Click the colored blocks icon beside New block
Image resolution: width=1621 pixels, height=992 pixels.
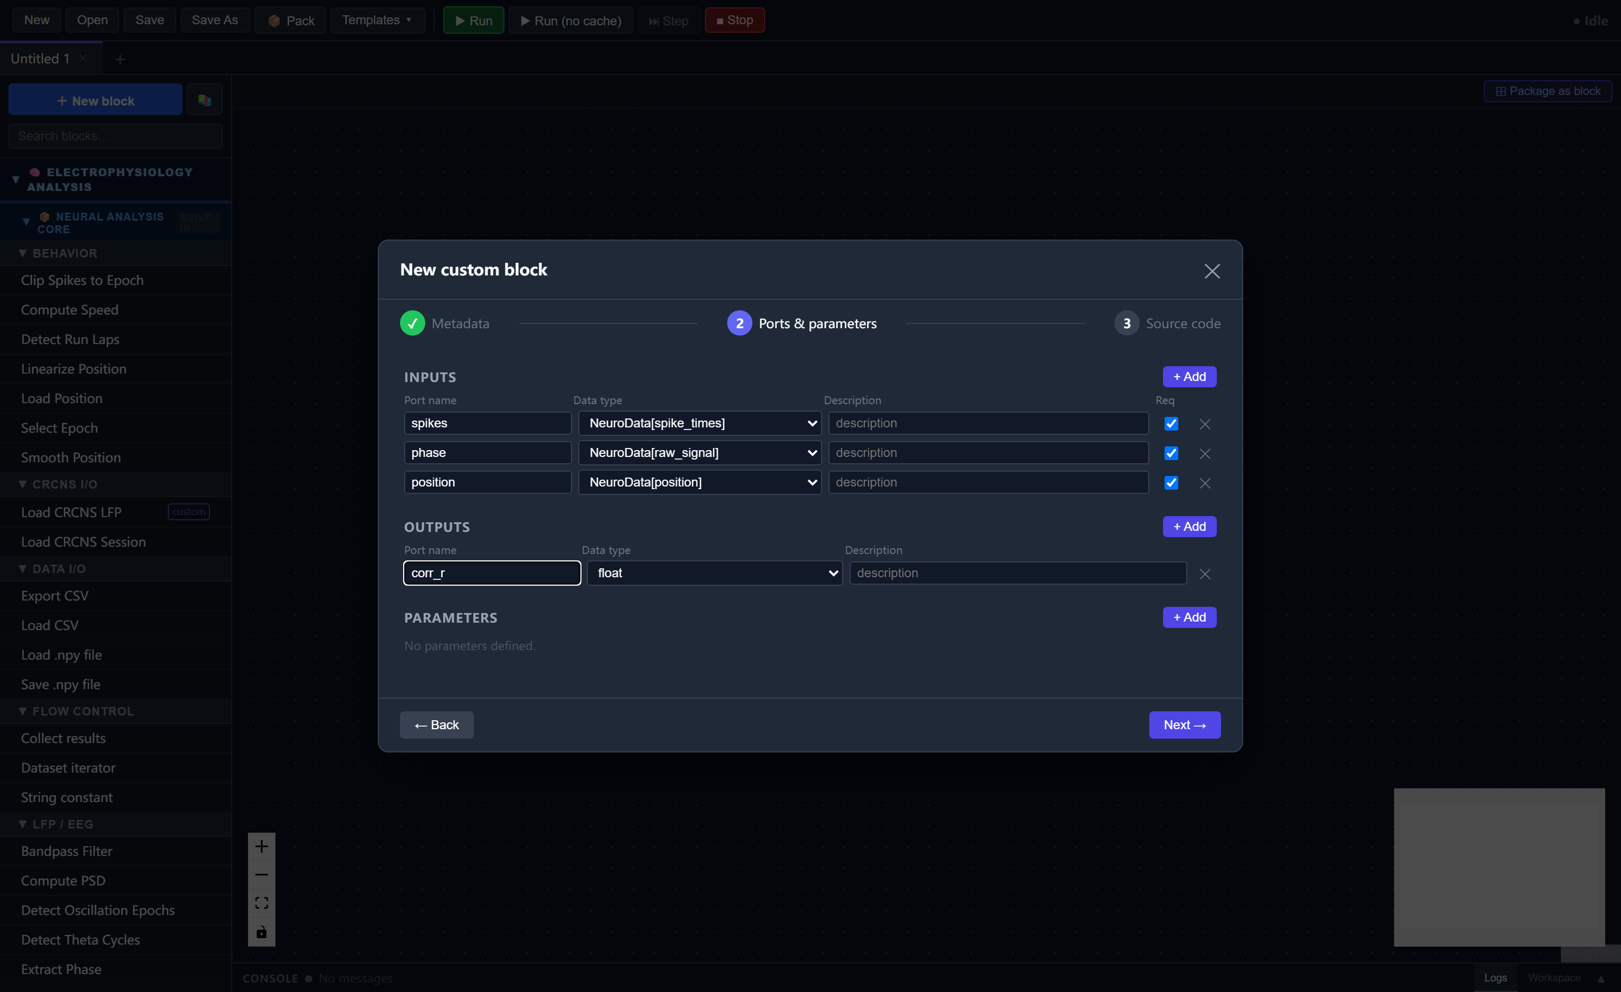[205, 100]
